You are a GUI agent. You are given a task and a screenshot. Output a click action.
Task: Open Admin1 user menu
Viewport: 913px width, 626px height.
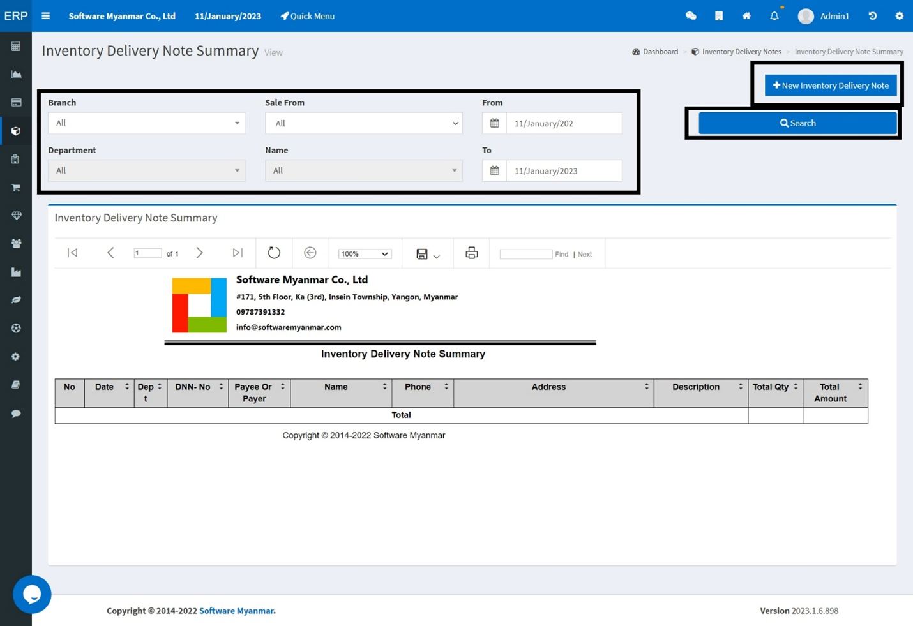(824, 16)
